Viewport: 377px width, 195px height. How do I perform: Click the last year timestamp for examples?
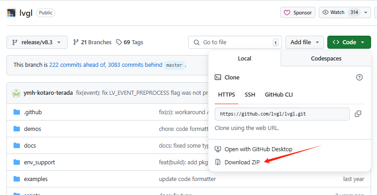coord(353,179)
